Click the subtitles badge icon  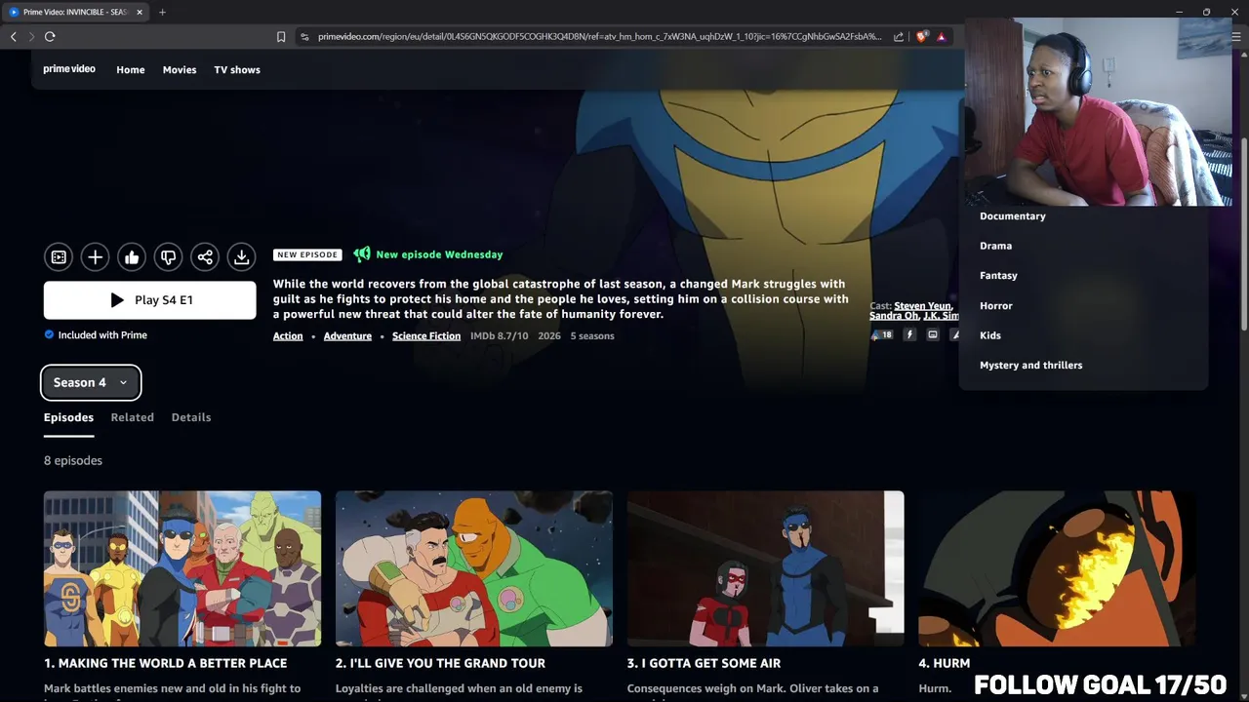(933, 334)
